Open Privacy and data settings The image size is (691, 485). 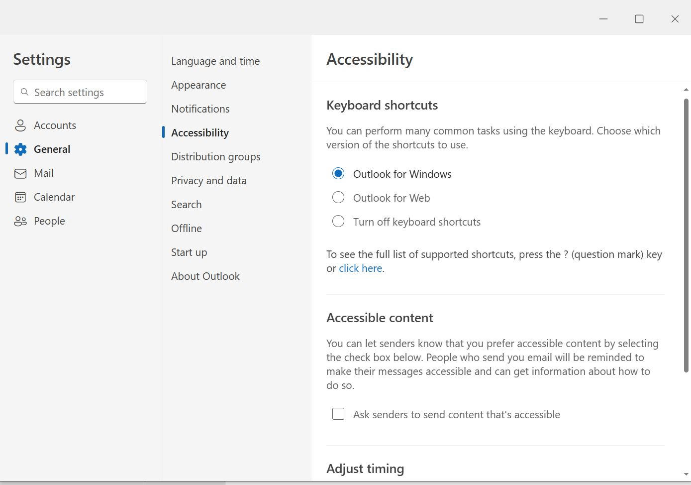coord(209,180)
